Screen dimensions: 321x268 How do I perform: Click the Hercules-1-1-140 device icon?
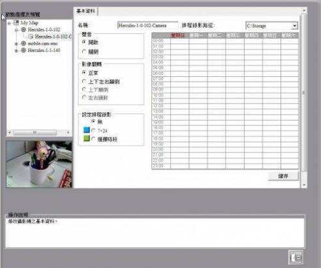(23, 50)
